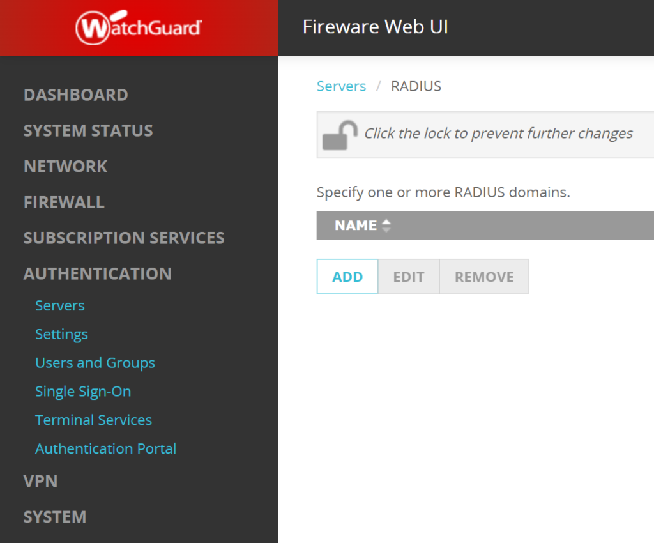Expand the VPN section

click(x=41, y=481)
